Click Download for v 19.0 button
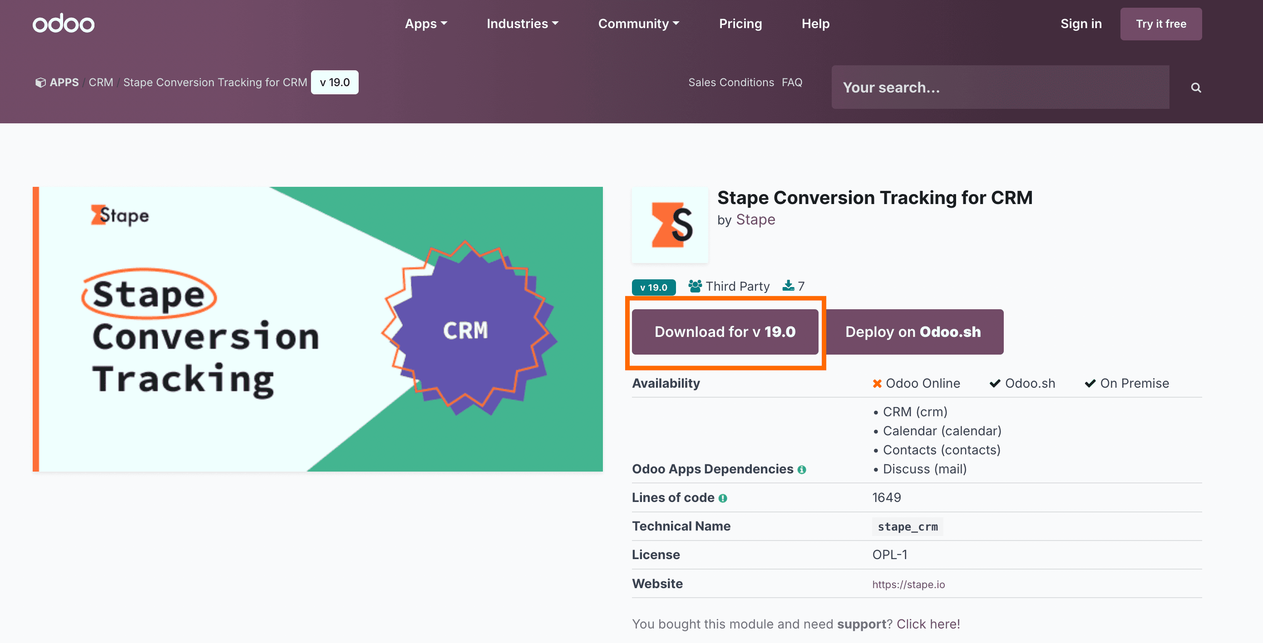Viewport: 1263px width, 643px height. pos(725,332)
